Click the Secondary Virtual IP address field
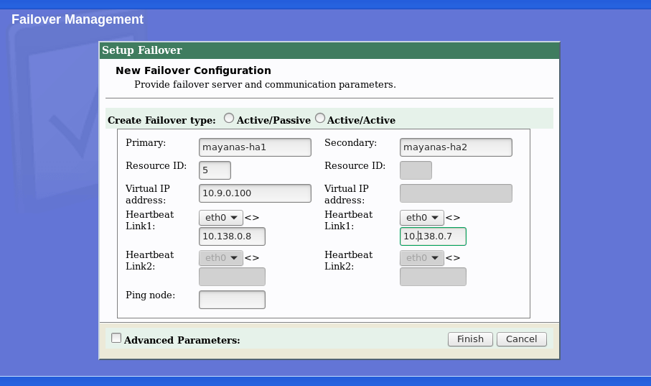The width and height of the screenshot is (651, 386). [x=456, y=193]
